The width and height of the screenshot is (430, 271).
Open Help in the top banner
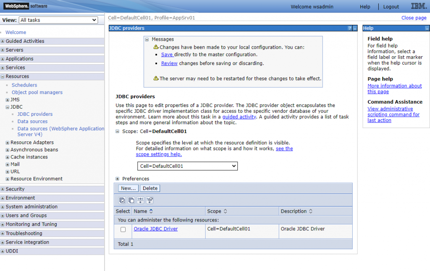click(x=365, y=7)
